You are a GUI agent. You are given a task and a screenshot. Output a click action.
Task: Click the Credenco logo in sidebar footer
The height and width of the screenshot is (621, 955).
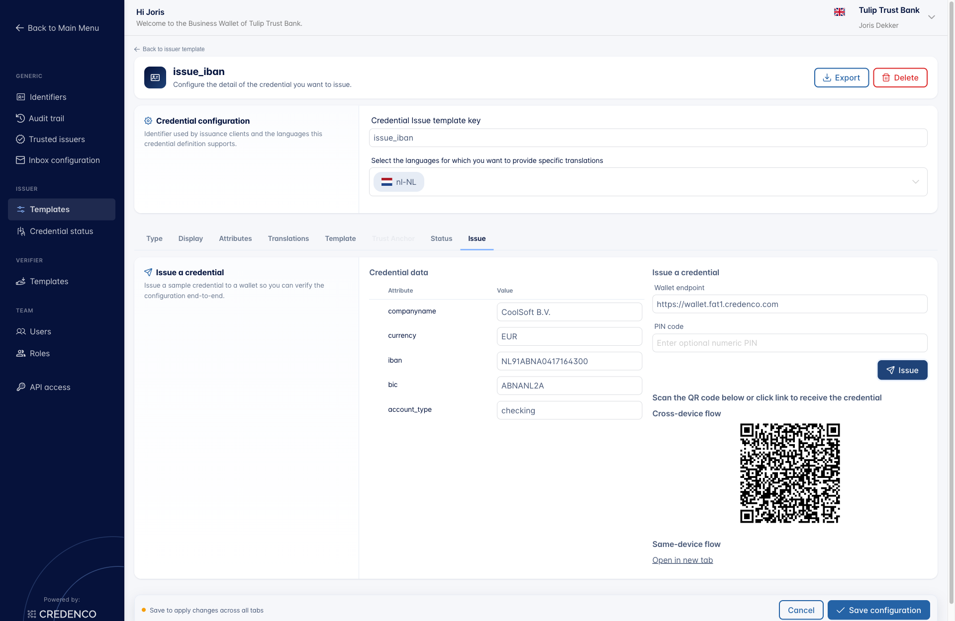[62, 614]
